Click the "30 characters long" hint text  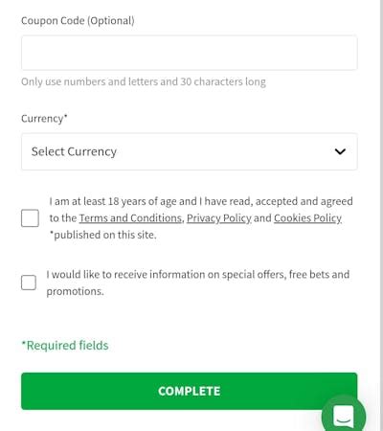point(223,82)
